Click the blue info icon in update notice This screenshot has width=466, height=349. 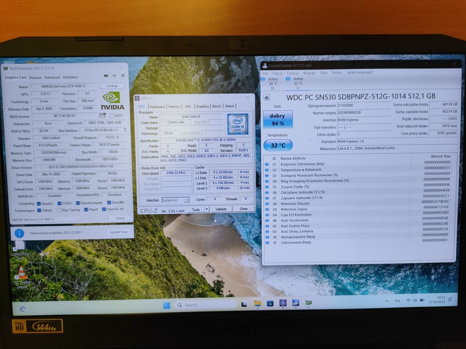19,233
